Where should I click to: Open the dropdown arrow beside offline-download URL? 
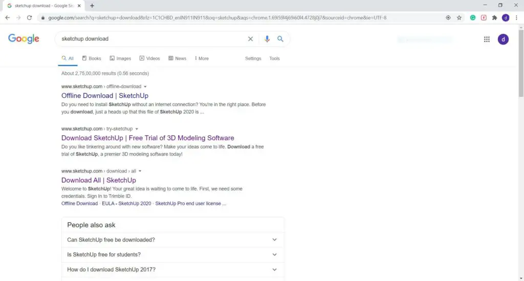145,87
